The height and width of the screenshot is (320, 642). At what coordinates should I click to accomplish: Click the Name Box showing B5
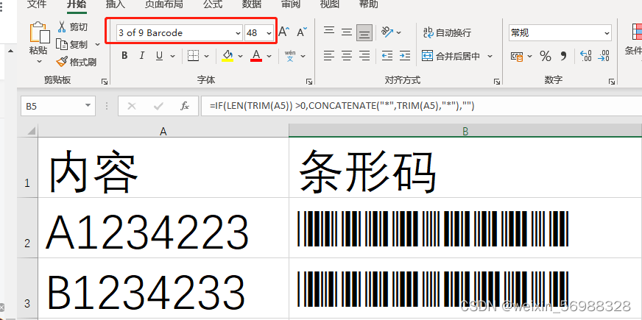pos(57,107)
